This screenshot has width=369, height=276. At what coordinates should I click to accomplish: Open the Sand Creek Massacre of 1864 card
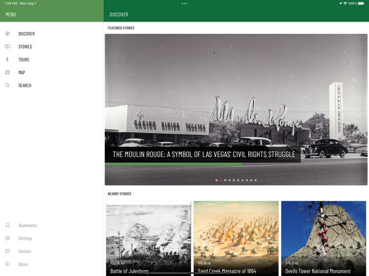pos(236,239)
